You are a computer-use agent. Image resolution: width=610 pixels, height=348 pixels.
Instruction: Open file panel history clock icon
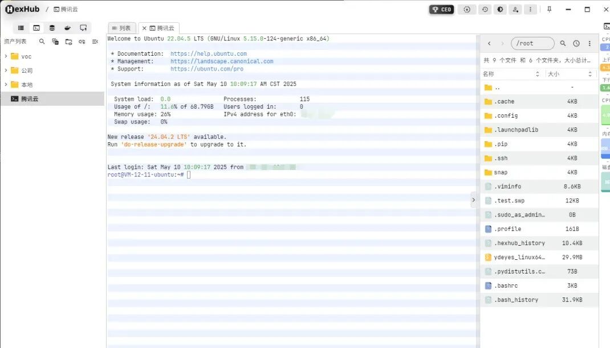point(576,43)
